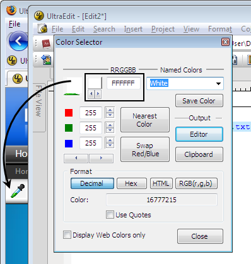The height and width of the screenshot is (264, 251).
Task: Decrease the blue value with the down spinner
Action: [110, 146]
